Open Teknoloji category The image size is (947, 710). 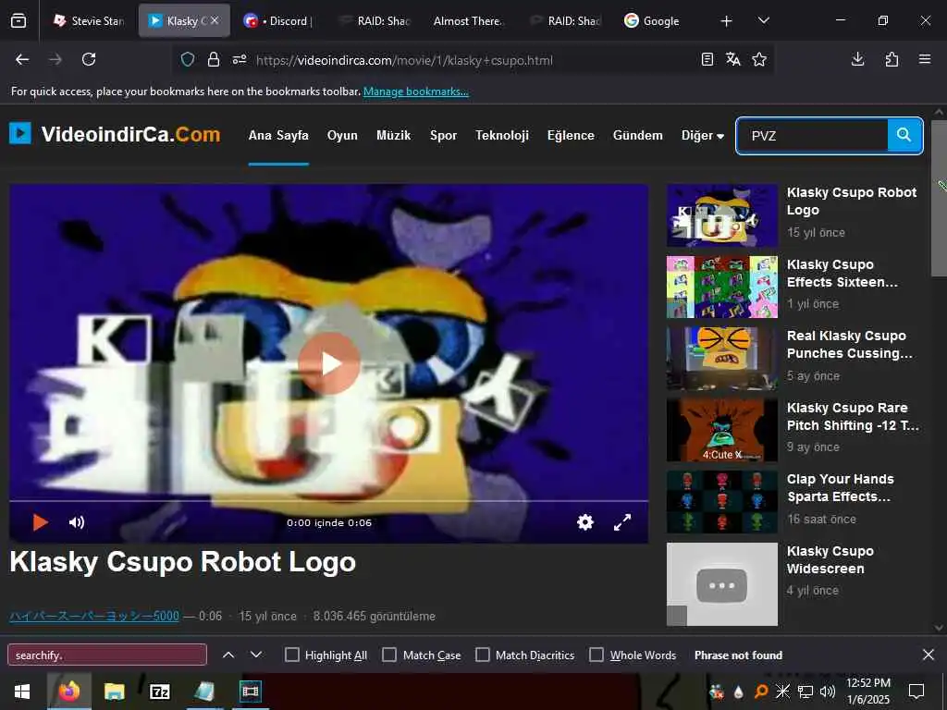(502, 135)
